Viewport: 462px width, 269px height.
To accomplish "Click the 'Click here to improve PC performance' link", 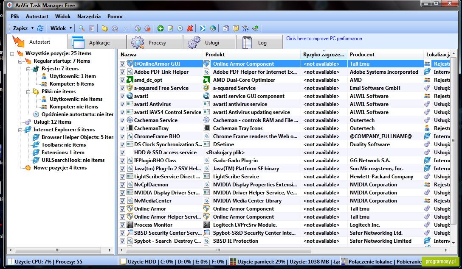I will pos(324,39).
